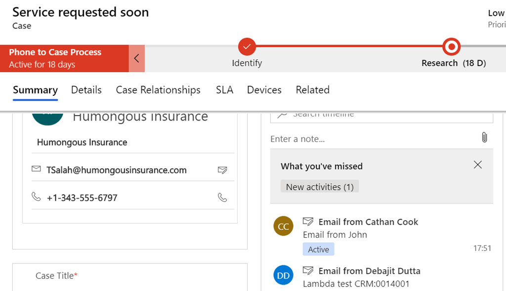Click the Identify stage checkmark circle
Viewport: 506px width, 291px height.
(x=247, y=47)
